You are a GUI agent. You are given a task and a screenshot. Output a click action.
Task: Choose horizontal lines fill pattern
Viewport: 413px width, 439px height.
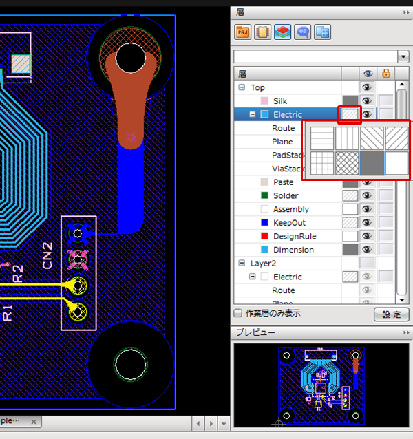coord(322,138)
